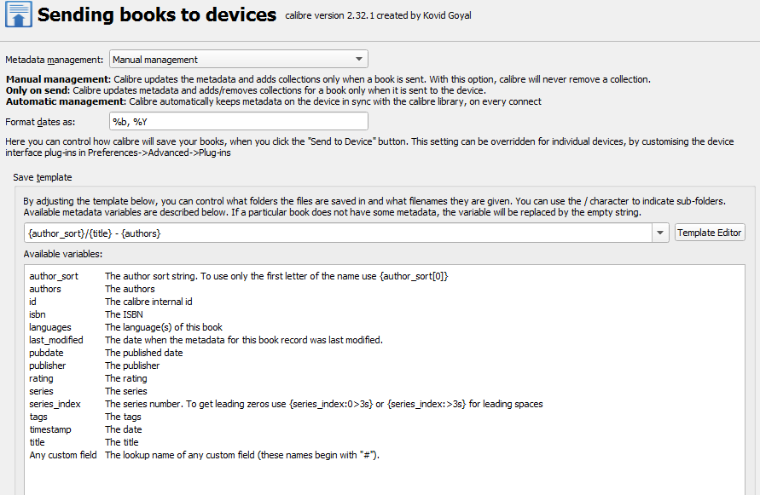
Task: Click into the save template text field
Action: tap(337, 233)
